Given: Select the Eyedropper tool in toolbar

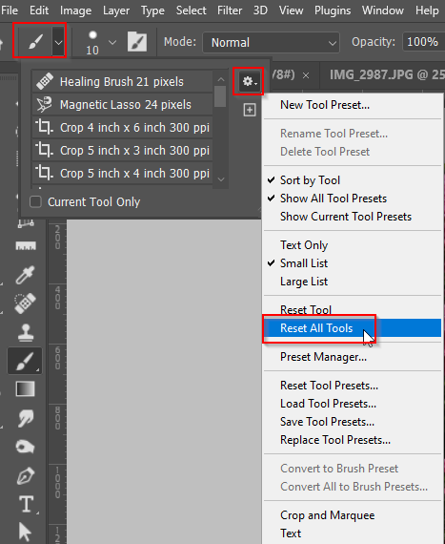Looking at the screenshot, I should pyautogui.click(x=25, y=275).
